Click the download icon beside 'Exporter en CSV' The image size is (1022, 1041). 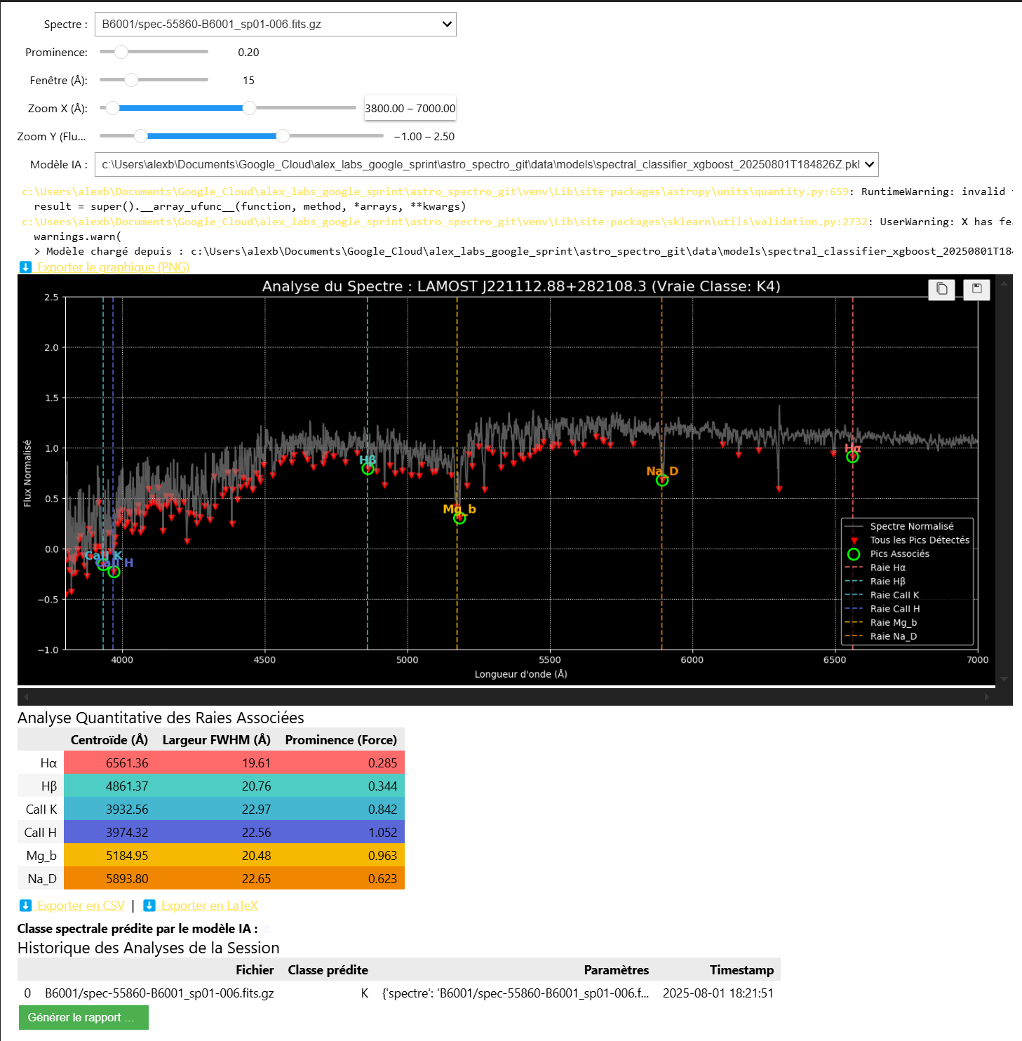coord(26,906)
